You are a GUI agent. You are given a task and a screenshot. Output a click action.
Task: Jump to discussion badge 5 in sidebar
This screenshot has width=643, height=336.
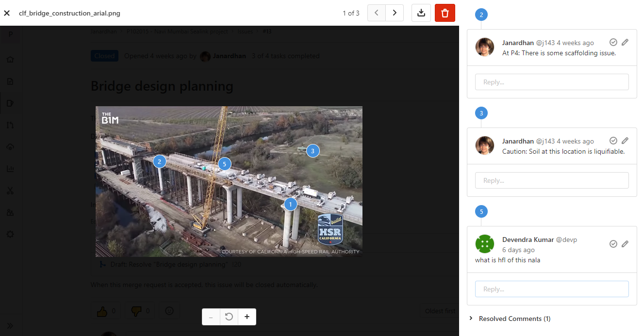(x=481, y=212)
